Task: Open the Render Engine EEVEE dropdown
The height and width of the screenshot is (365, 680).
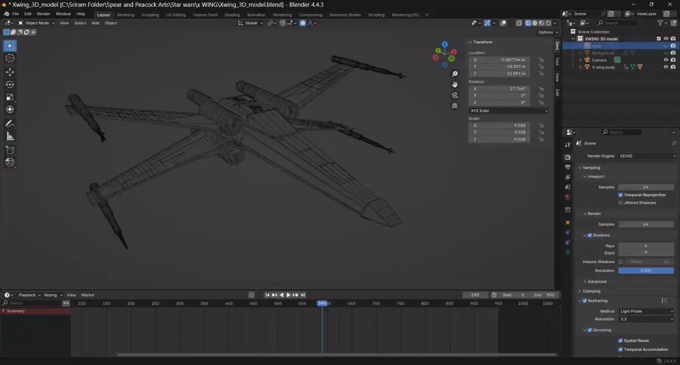Action: pyautogui.click(x=648, y=156)
